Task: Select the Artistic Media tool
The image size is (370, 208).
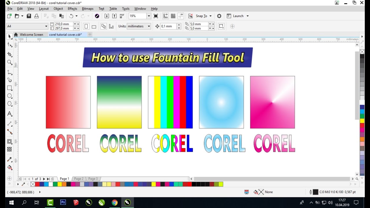Action: 10,80
